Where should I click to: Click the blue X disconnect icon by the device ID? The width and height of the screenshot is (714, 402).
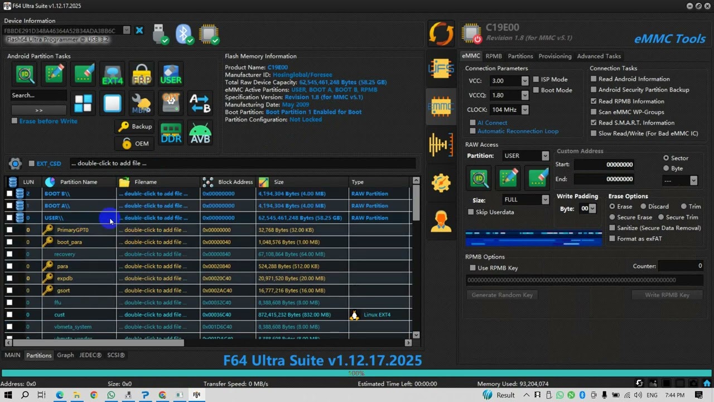click(139, 30)
